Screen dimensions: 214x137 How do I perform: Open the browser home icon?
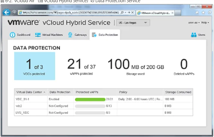point(197,13)
